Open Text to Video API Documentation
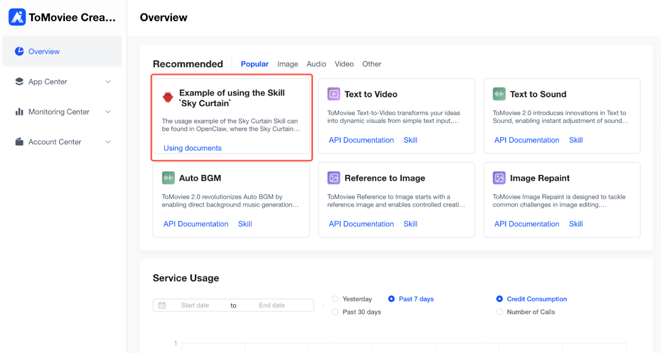Image resolution: width=661 pixels, height=353 pixels. [x=361, y=140]
